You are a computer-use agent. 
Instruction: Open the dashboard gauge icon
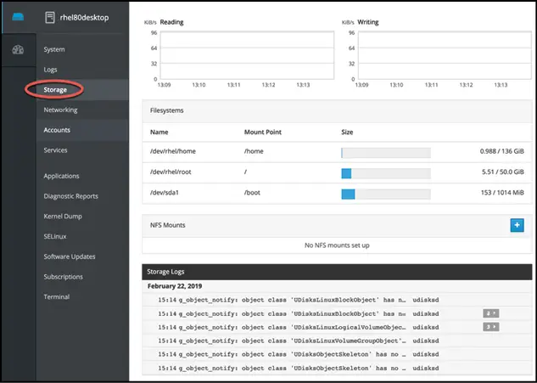click(18, 49)
